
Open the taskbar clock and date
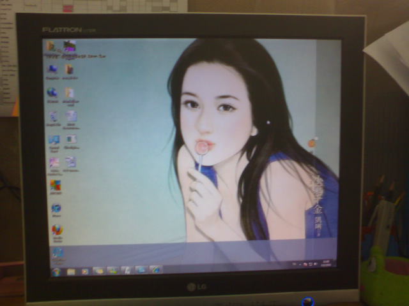click(327, 262)
